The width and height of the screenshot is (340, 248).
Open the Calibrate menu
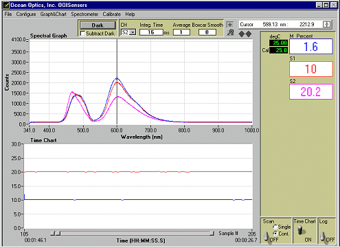(111, 14)
